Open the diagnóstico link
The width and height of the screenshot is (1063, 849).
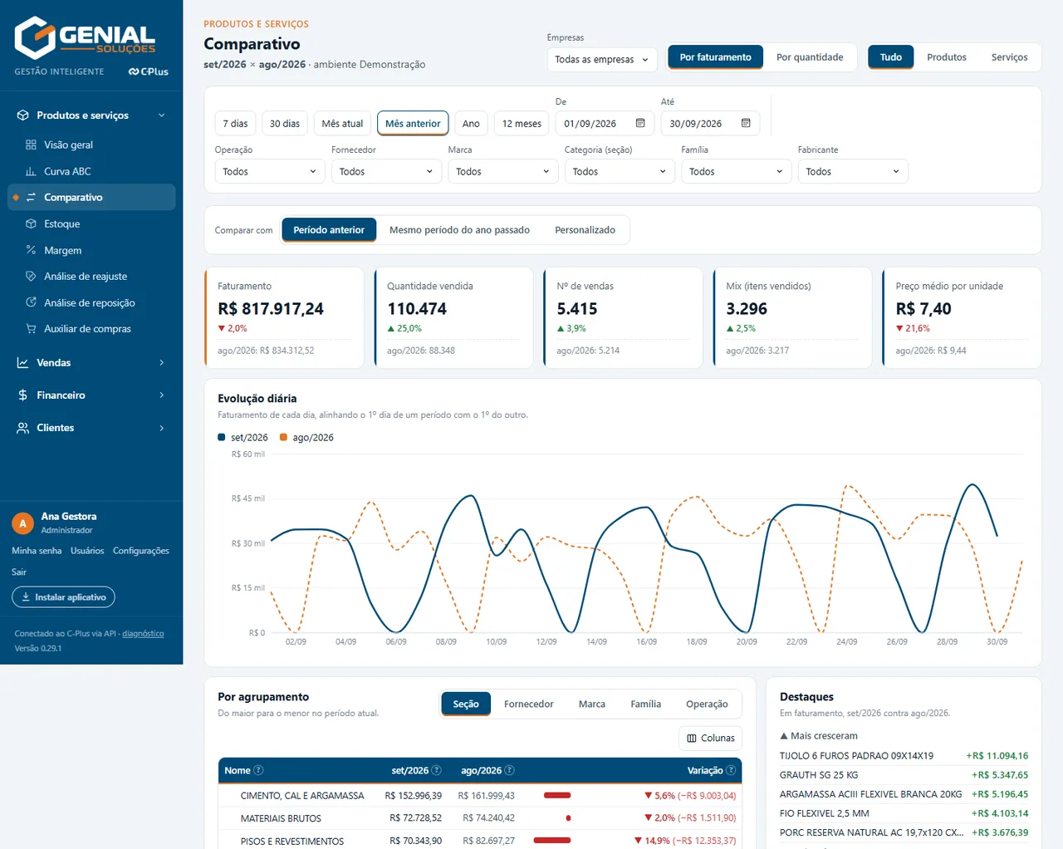(143, 634)
